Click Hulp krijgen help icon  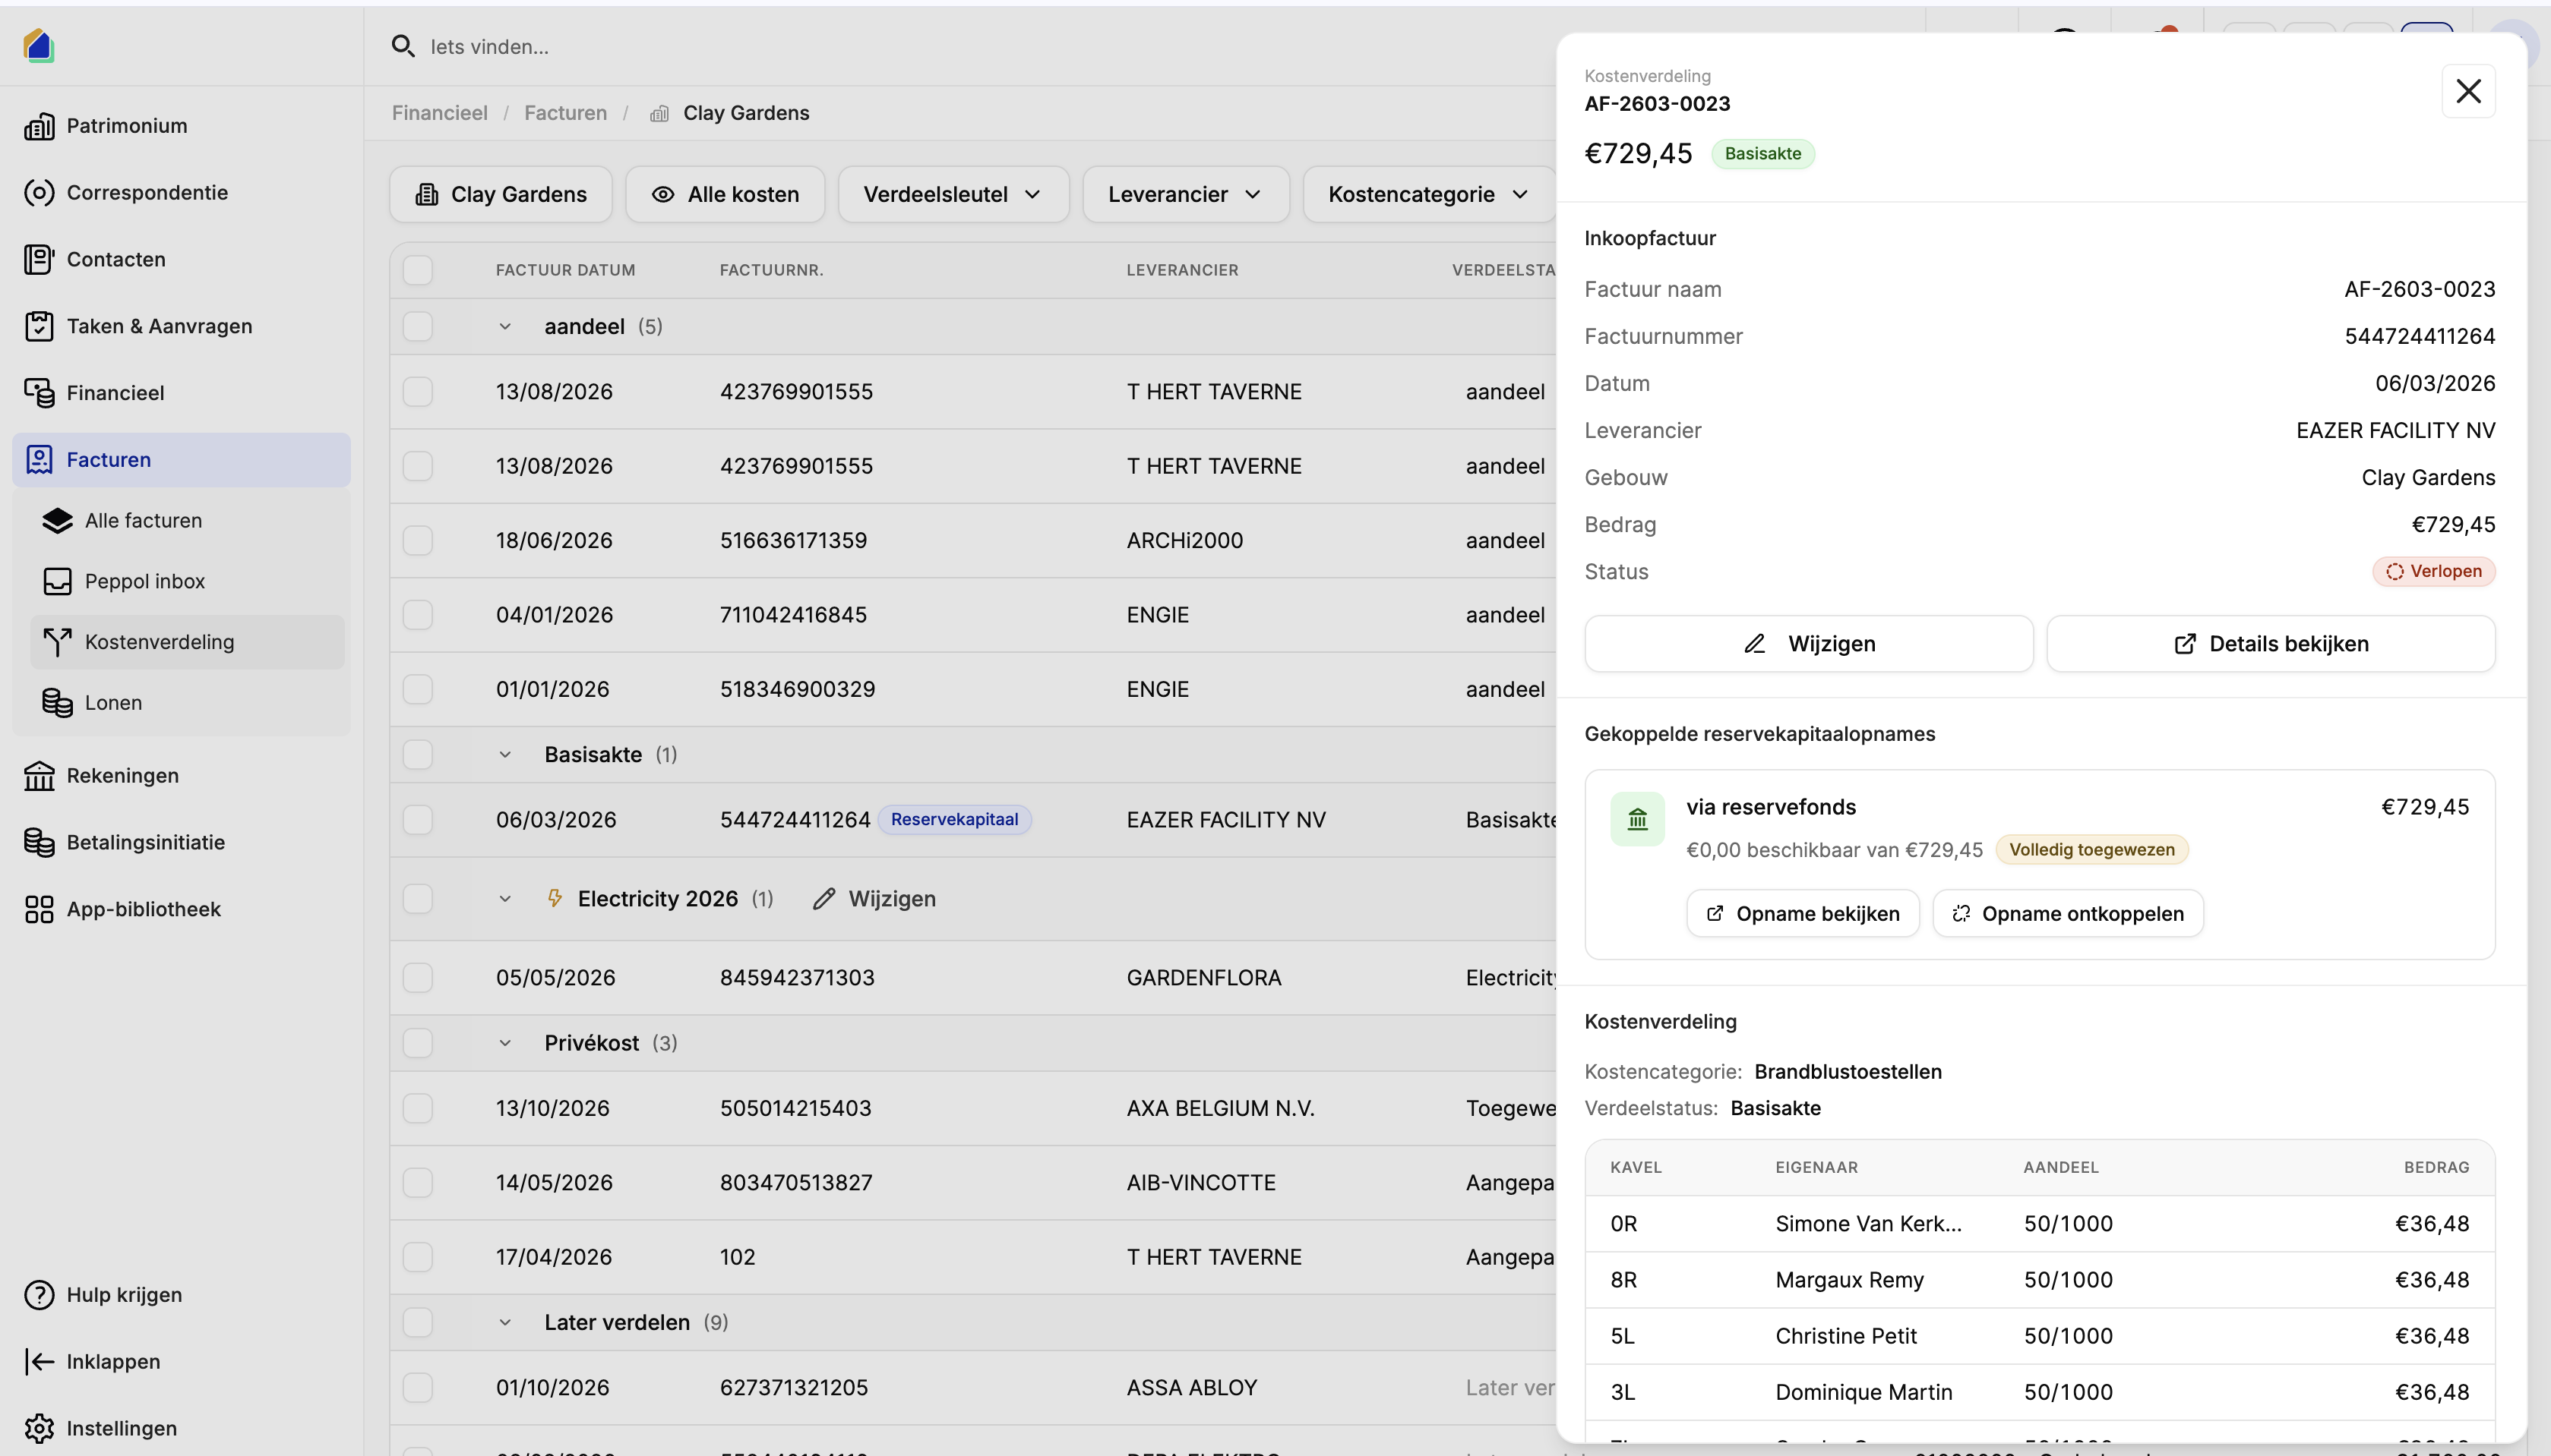click(x=39, y=1295)
